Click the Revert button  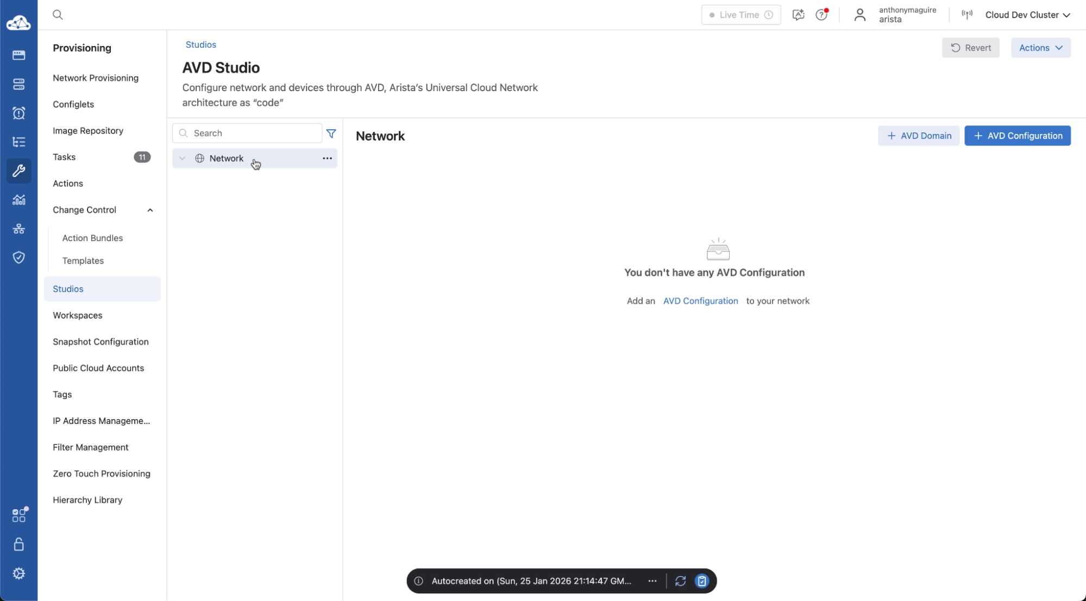[970, 48]
